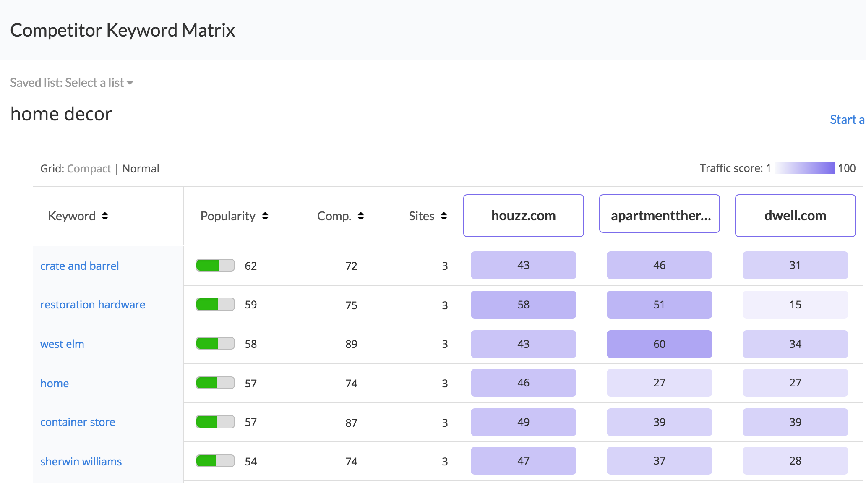Click popularity value 54 for sherwin williams
Screen dimensions: 866x483
(x=251, y=462)
